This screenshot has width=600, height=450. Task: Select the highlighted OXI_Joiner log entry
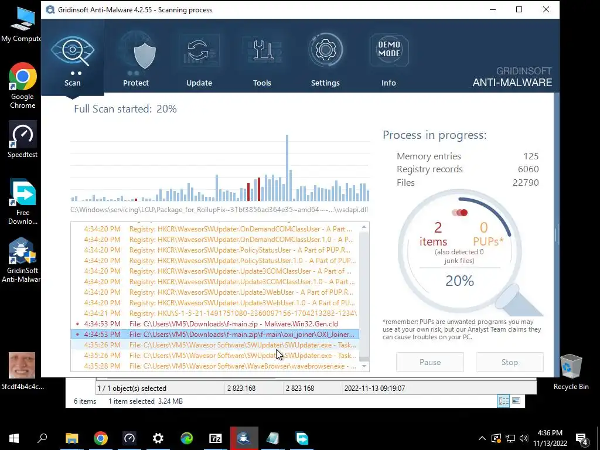click(215, 335)
